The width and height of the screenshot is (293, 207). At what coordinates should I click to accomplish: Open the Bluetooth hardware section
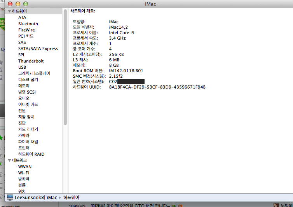click(x=28, y=24)
